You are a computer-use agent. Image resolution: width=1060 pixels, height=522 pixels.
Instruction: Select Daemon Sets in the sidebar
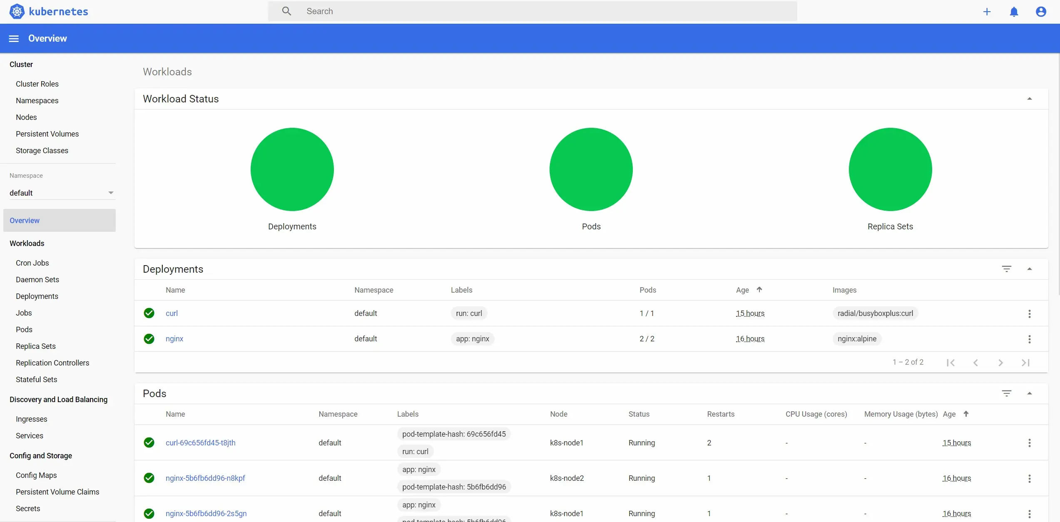[37, 280]
